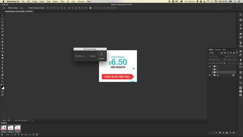Click the duplicate frame icon in Timeline
243x137 pixels.
pos(33,135)
